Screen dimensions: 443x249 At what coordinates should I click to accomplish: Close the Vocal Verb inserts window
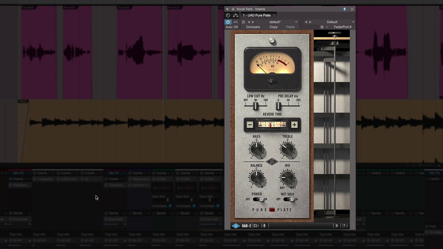pyautogui.click(x=352, y=9)
